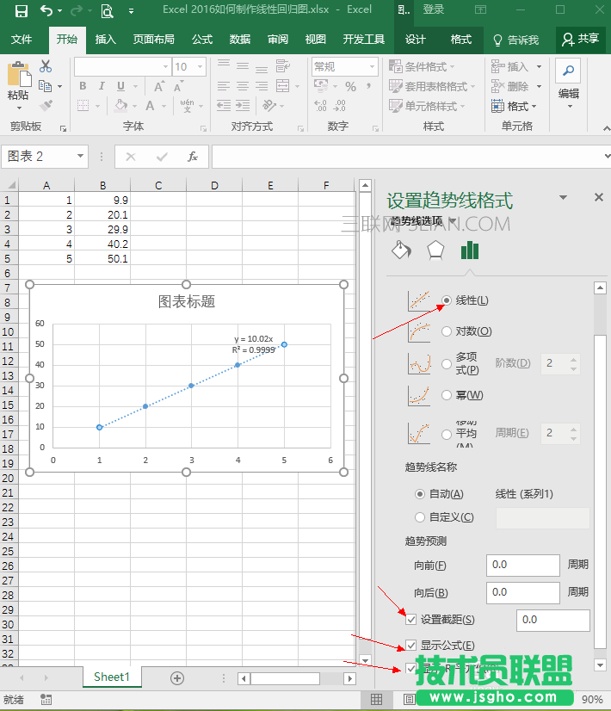Click the insert function fx icon
The width and height of the screenshot is (611, 711).
pyautogui.click(x=193, y=157)
